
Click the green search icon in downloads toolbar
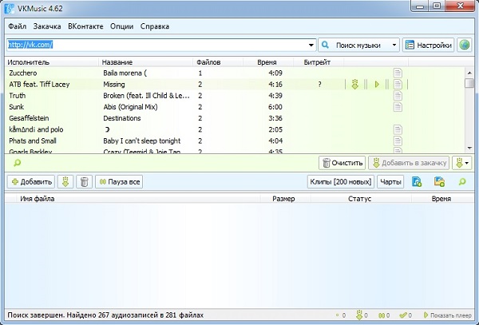click(462, 182)
